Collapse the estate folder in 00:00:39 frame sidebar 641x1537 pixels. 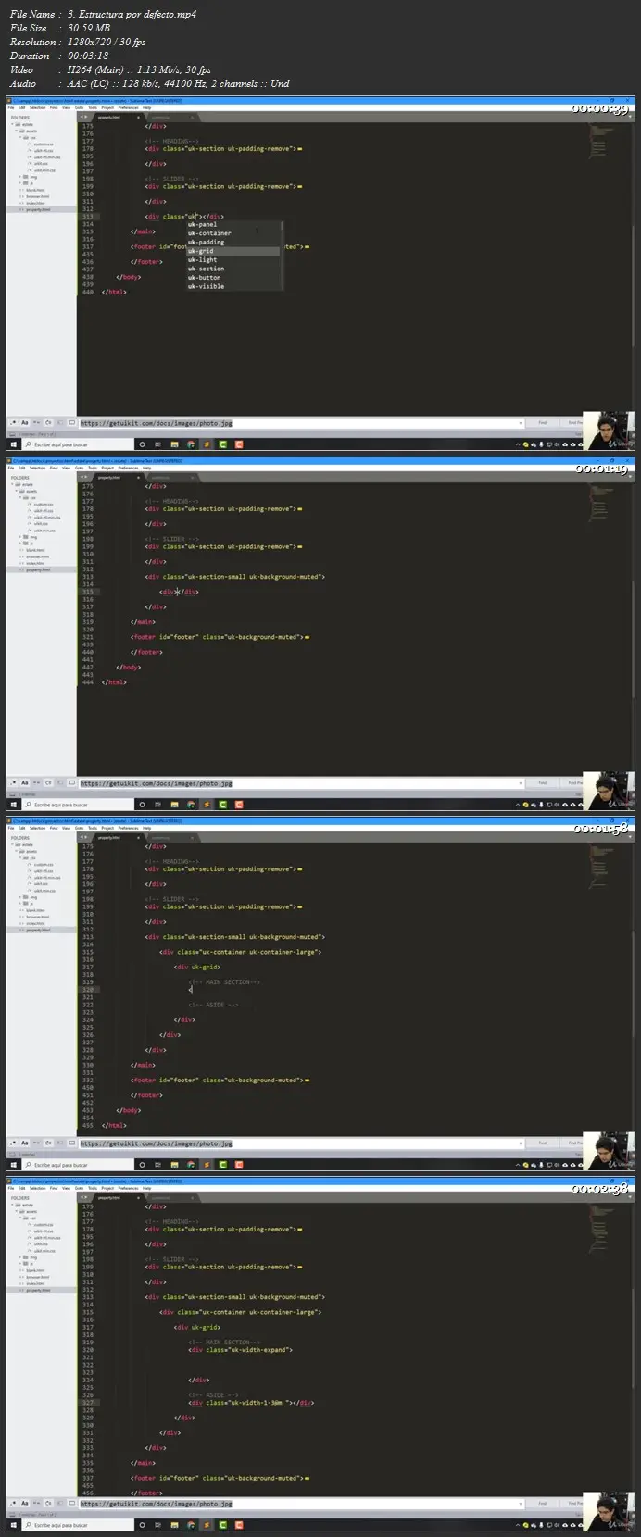tap(13, 125)
